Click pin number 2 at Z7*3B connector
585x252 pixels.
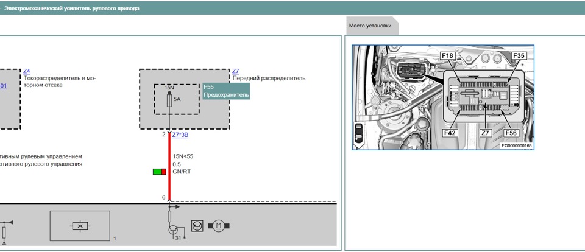pyautogui.click(x=163, y=135)
